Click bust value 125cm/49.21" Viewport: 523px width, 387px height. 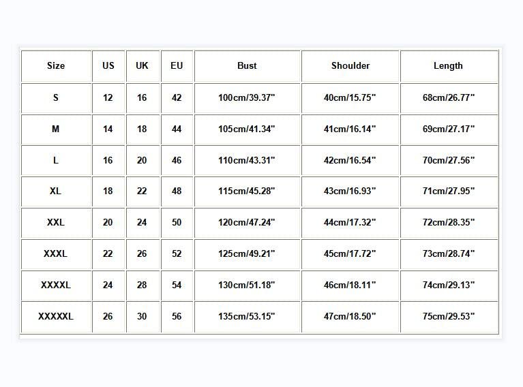[x=247, y=254]
